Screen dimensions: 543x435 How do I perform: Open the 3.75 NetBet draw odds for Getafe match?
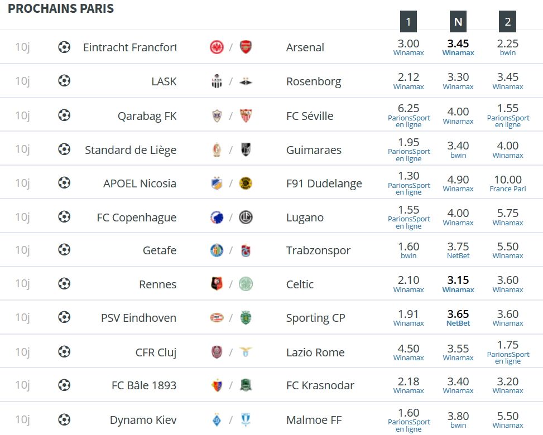(458, 250)
